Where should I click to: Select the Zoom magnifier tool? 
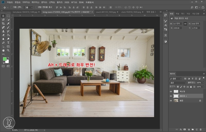tap(8, 50)
